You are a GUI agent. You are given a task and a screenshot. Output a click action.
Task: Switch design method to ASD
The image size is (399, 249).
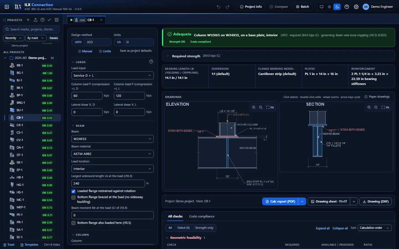point(90,42)
